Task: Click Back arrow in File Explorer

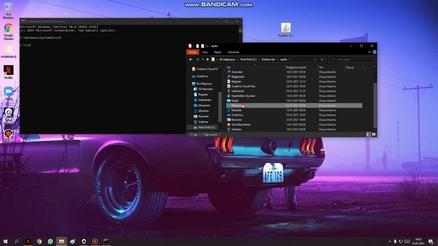Action: (191, 59)
